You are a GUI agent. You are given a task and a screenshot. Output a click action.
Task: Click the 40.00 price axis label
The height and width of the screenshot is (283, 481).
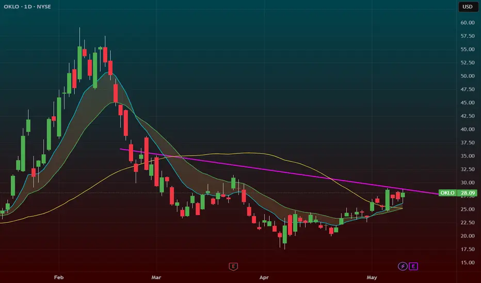tap(468, 129)
